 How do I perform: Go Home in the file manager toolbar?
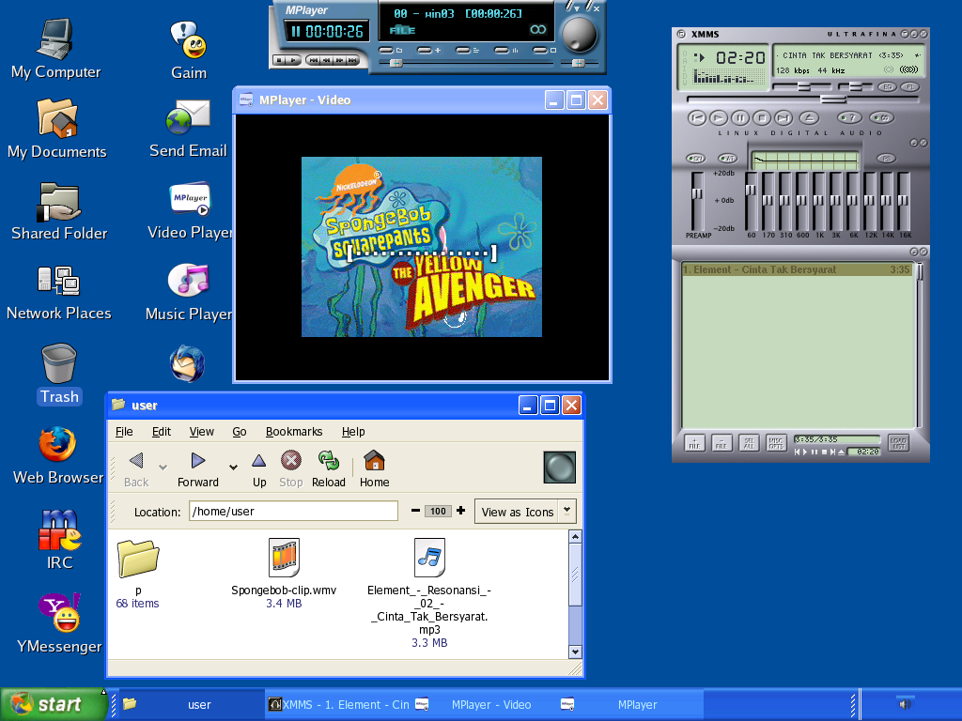(x=374, y=469)
